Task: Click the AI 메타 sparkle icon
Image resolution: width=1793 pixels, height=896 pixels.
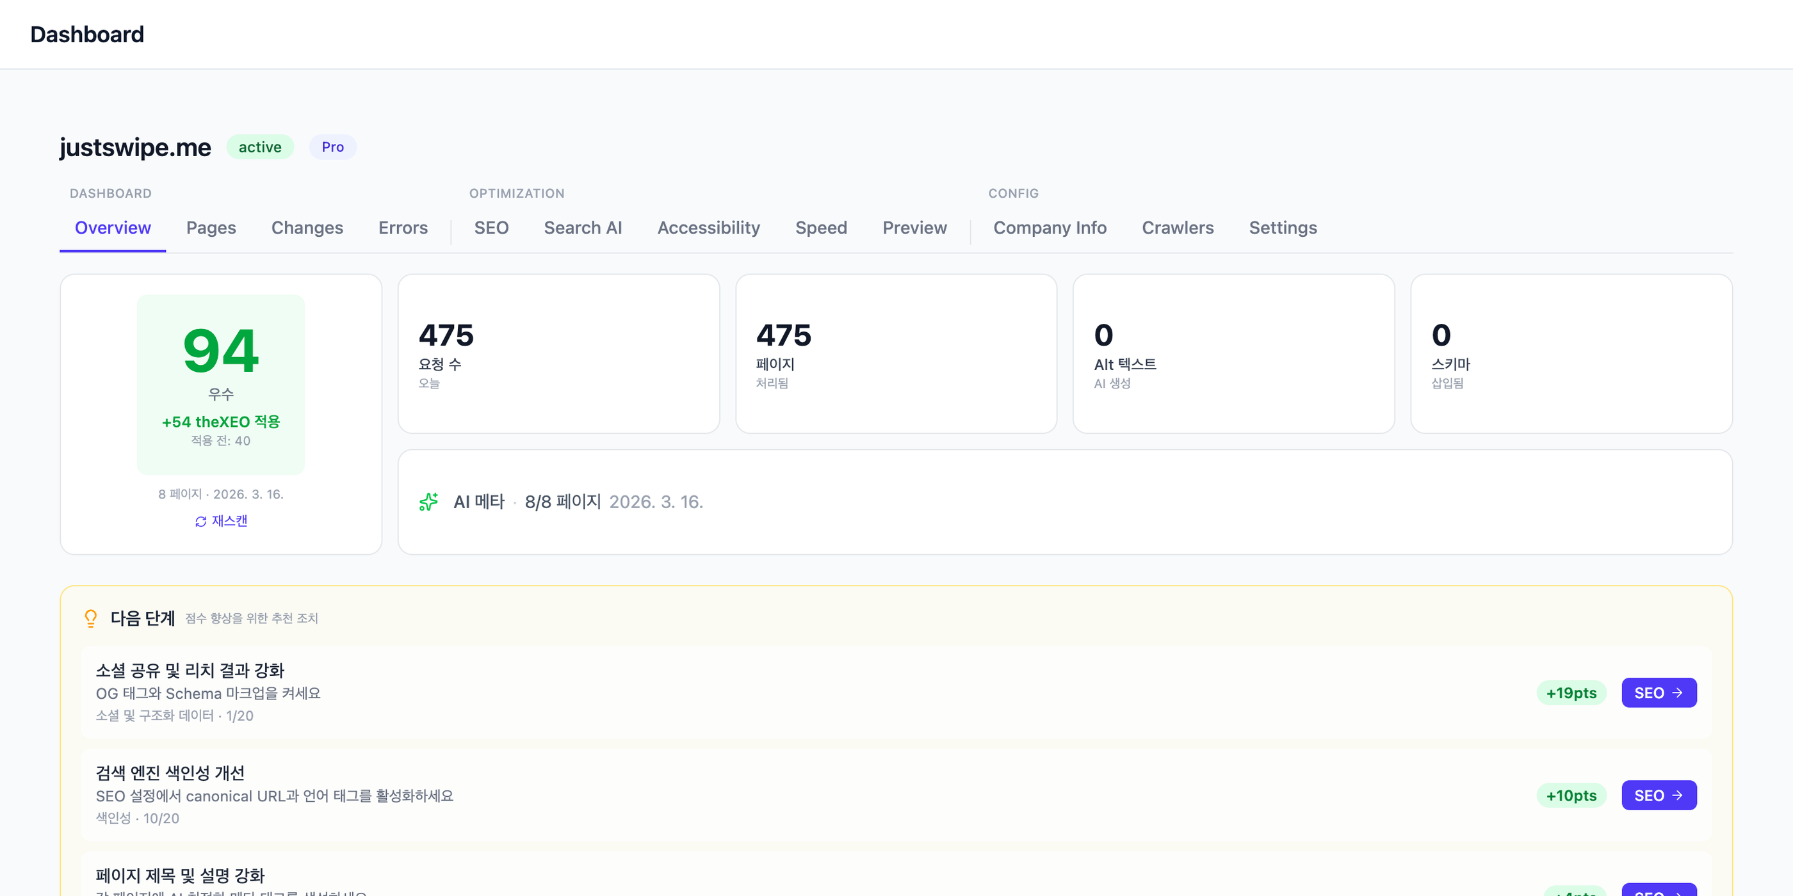Action: click(x=429, y=501)
